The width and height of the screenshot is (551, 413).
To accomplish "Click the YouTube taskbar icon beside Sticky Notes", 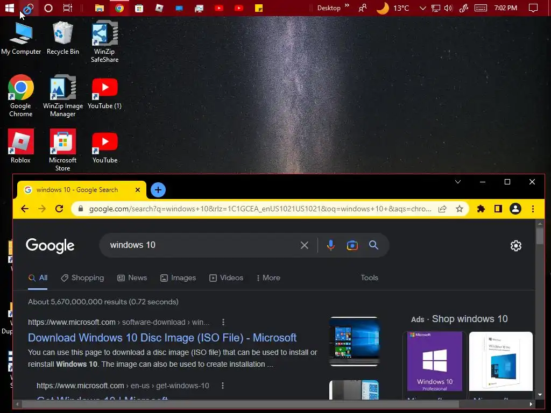I will tap(239, 8).
